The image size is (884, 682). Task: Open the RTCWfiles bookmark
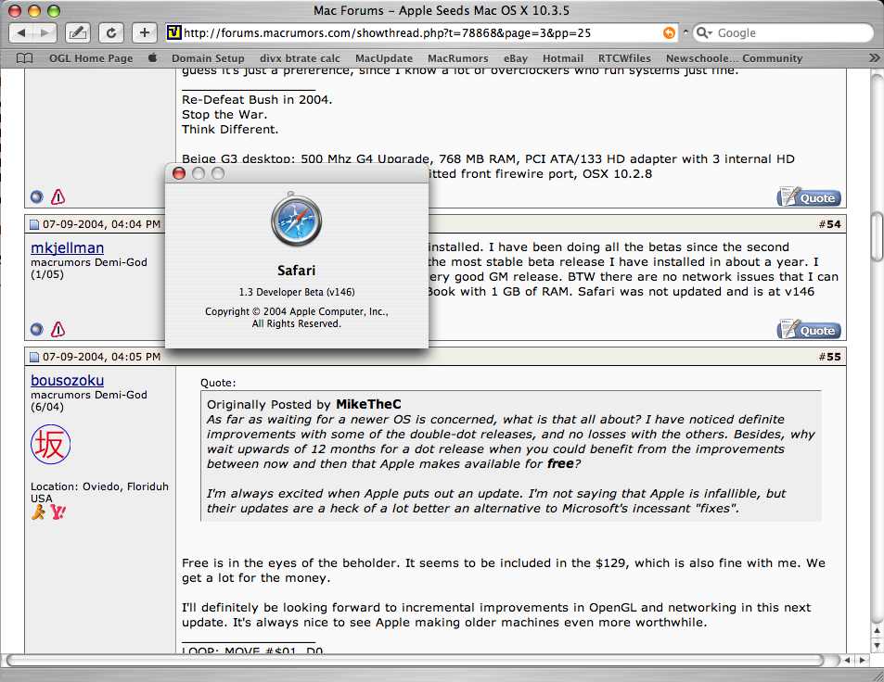(x=624, y=58)
